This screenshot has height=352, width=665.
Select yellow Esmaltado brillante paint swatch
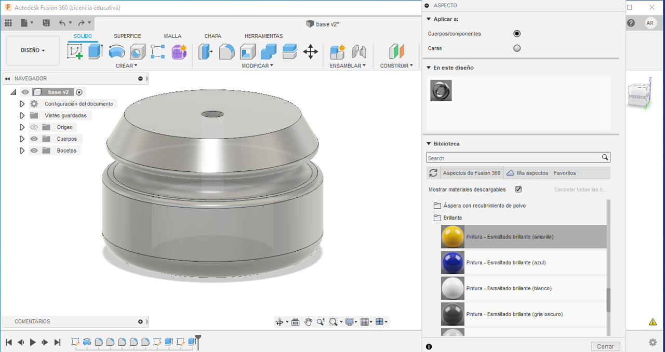click(x=453, y=237)
